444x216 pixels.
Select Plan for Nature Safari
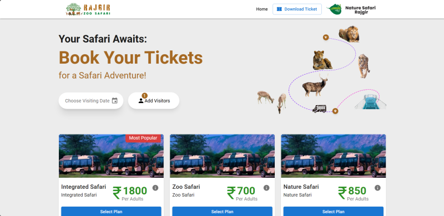click(334, 212)
